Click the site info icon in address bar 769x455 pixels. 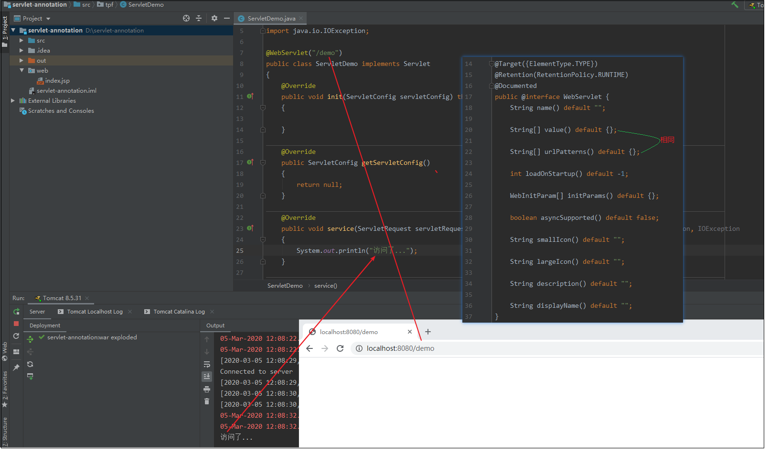pos(359,348)
